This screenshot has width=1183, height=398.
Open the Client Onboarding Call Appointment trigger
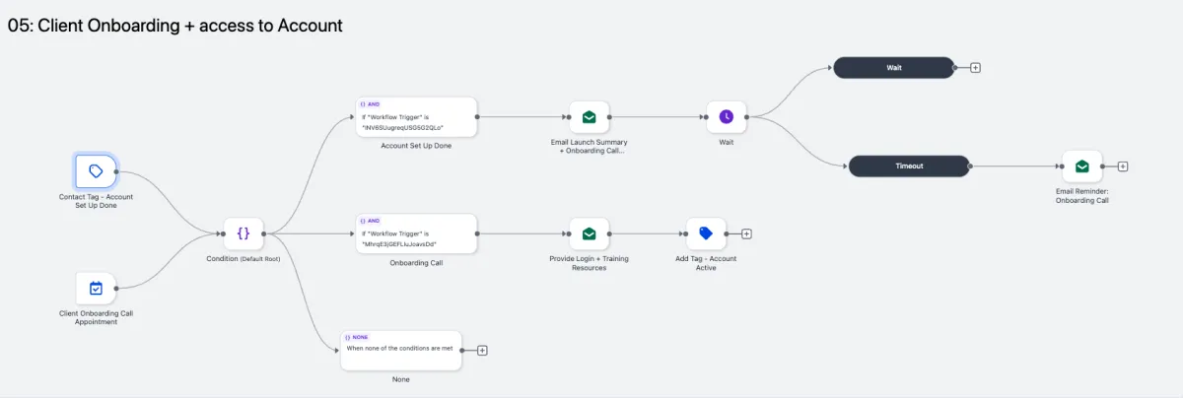(x=96, y=289)
